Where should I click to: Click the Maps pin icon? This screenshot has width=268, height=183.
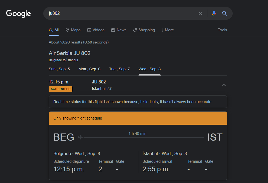[67, 30]
